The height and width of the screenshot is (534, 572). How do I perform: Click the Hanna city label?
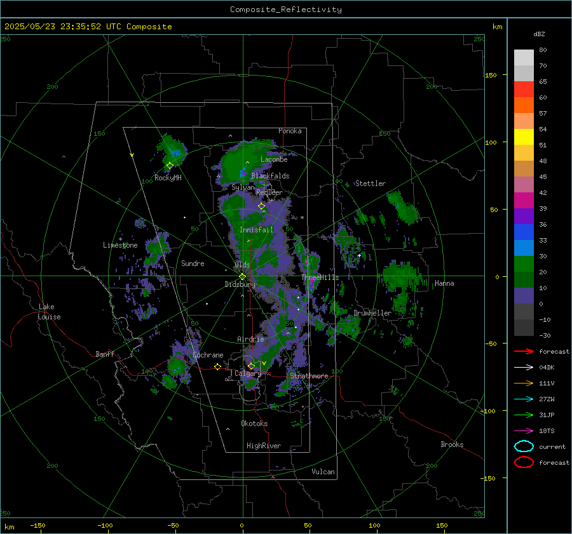click(x=444, y=283)
